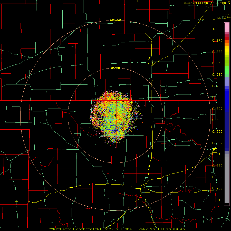
Task: Click the Correlation Coefficient KVNX caption at the bottom
Action: [117, 229]
